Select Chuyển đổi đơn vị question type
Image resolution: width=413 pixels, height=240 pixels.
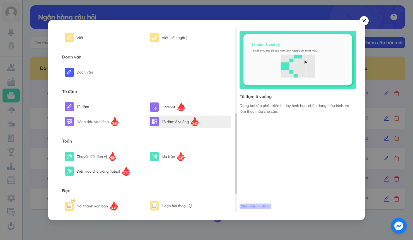tap(91, 156)
